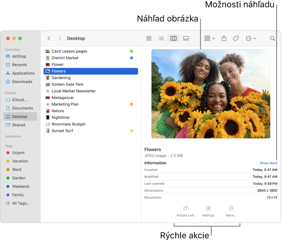Switch to gallery view in toolbar
The height and width of the screenshot is (242, 282).
click(x=186, y=38)
